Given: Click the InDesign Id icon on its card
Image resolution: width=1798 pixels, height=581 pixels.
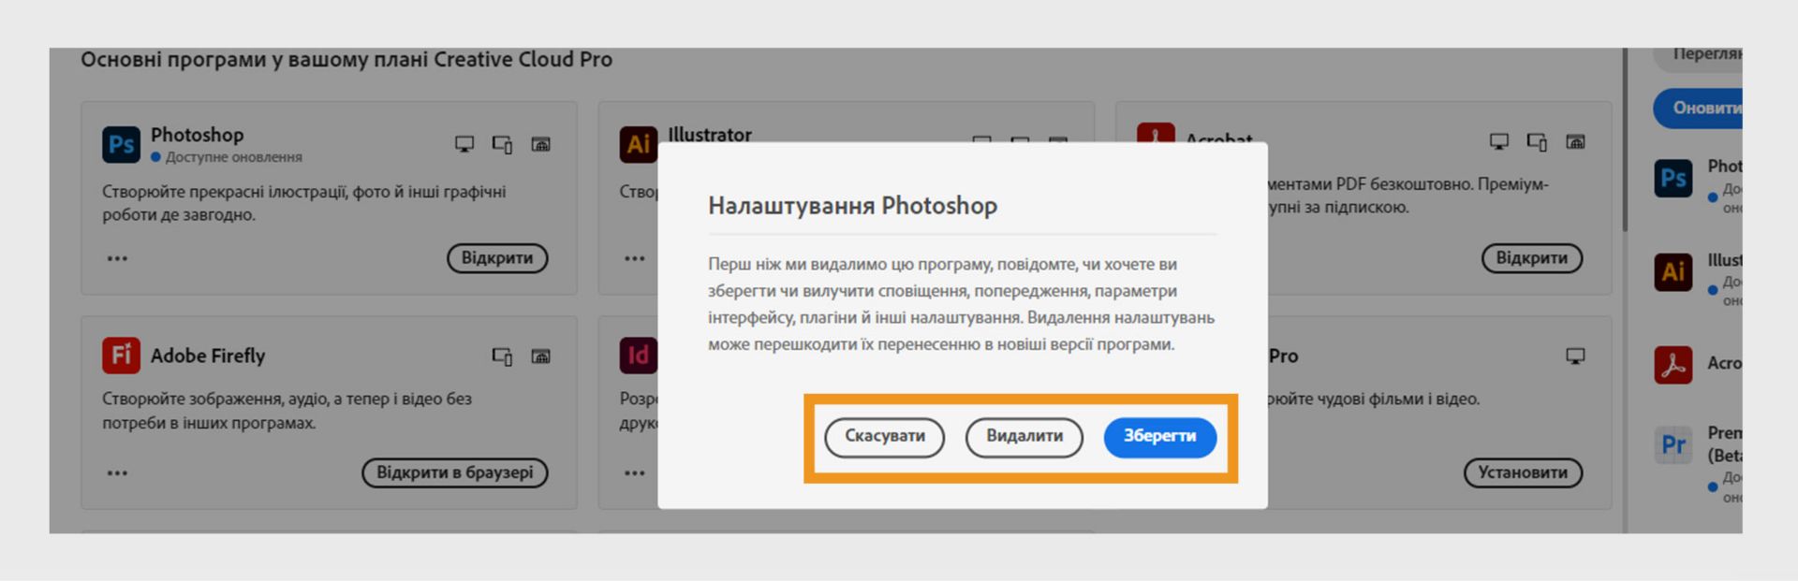Looking at the screenshot, I should pyautogui.click(x=638, y=356).
